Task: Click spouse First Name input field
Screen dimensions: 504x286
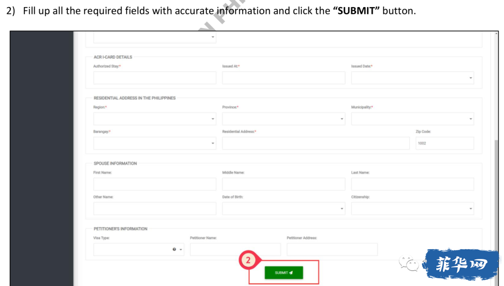Action: (154, 184)
